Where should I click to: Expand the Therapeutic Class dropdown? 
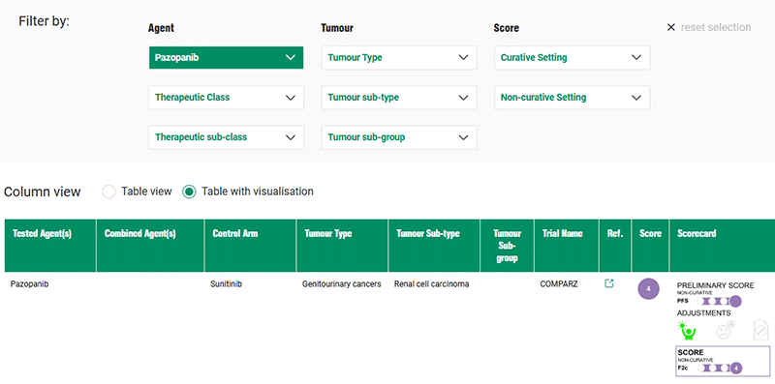[226, 98]
